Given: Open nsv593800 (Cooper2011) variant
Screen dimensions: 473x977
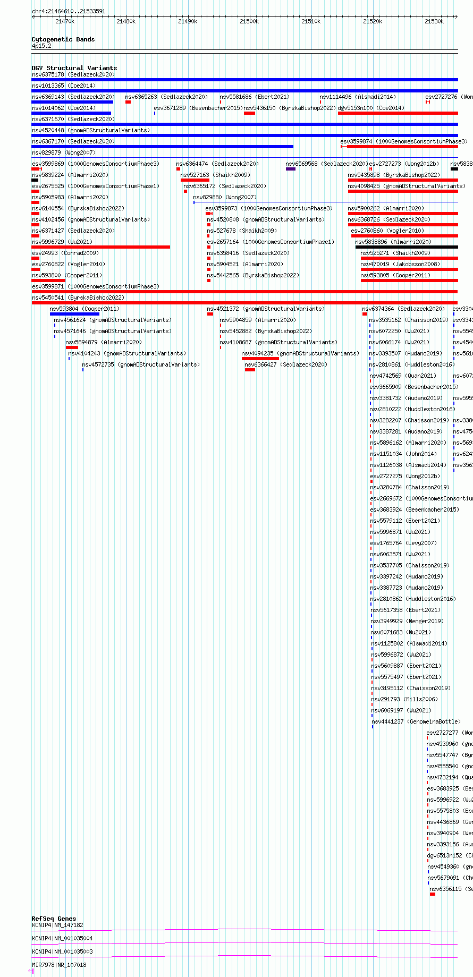Looking at the screenshot, I should 66,275.
